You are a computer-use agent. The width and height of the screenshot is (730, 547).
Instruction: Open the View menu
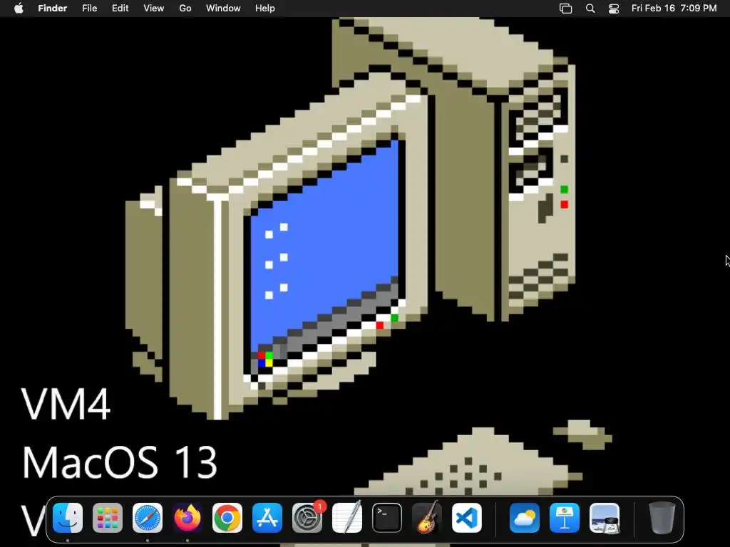click(x=154, y=9)
